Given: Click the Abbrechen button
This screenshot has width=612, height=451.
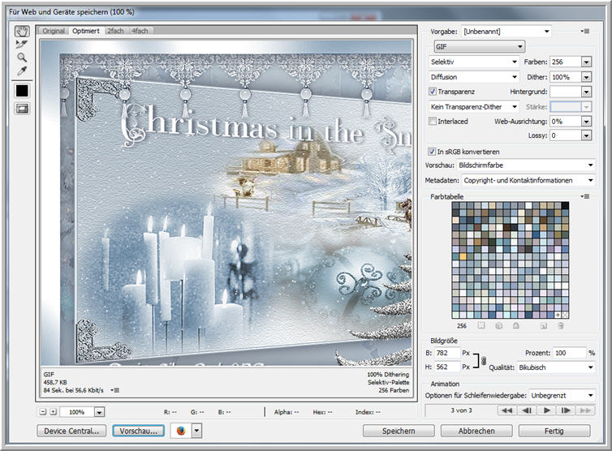Looking at the screenshot, I should tap(476, 431).
